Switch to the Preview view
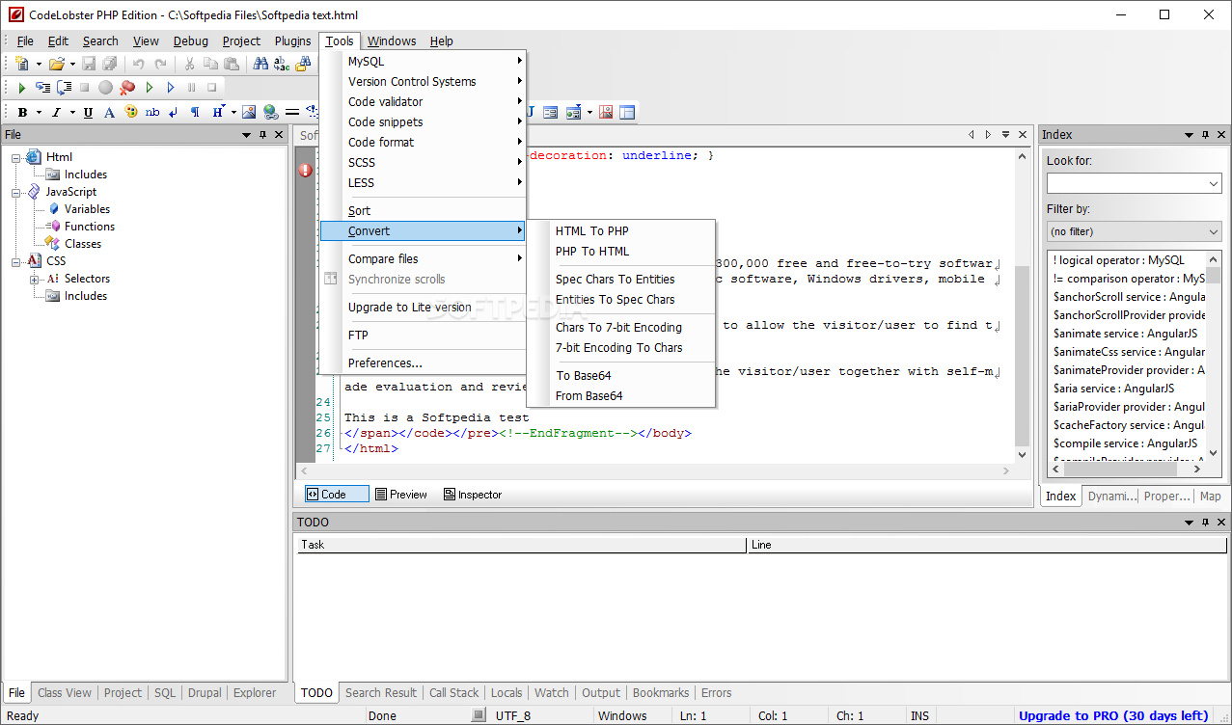This screenshot has width=1232, height=725. (401, 495)
